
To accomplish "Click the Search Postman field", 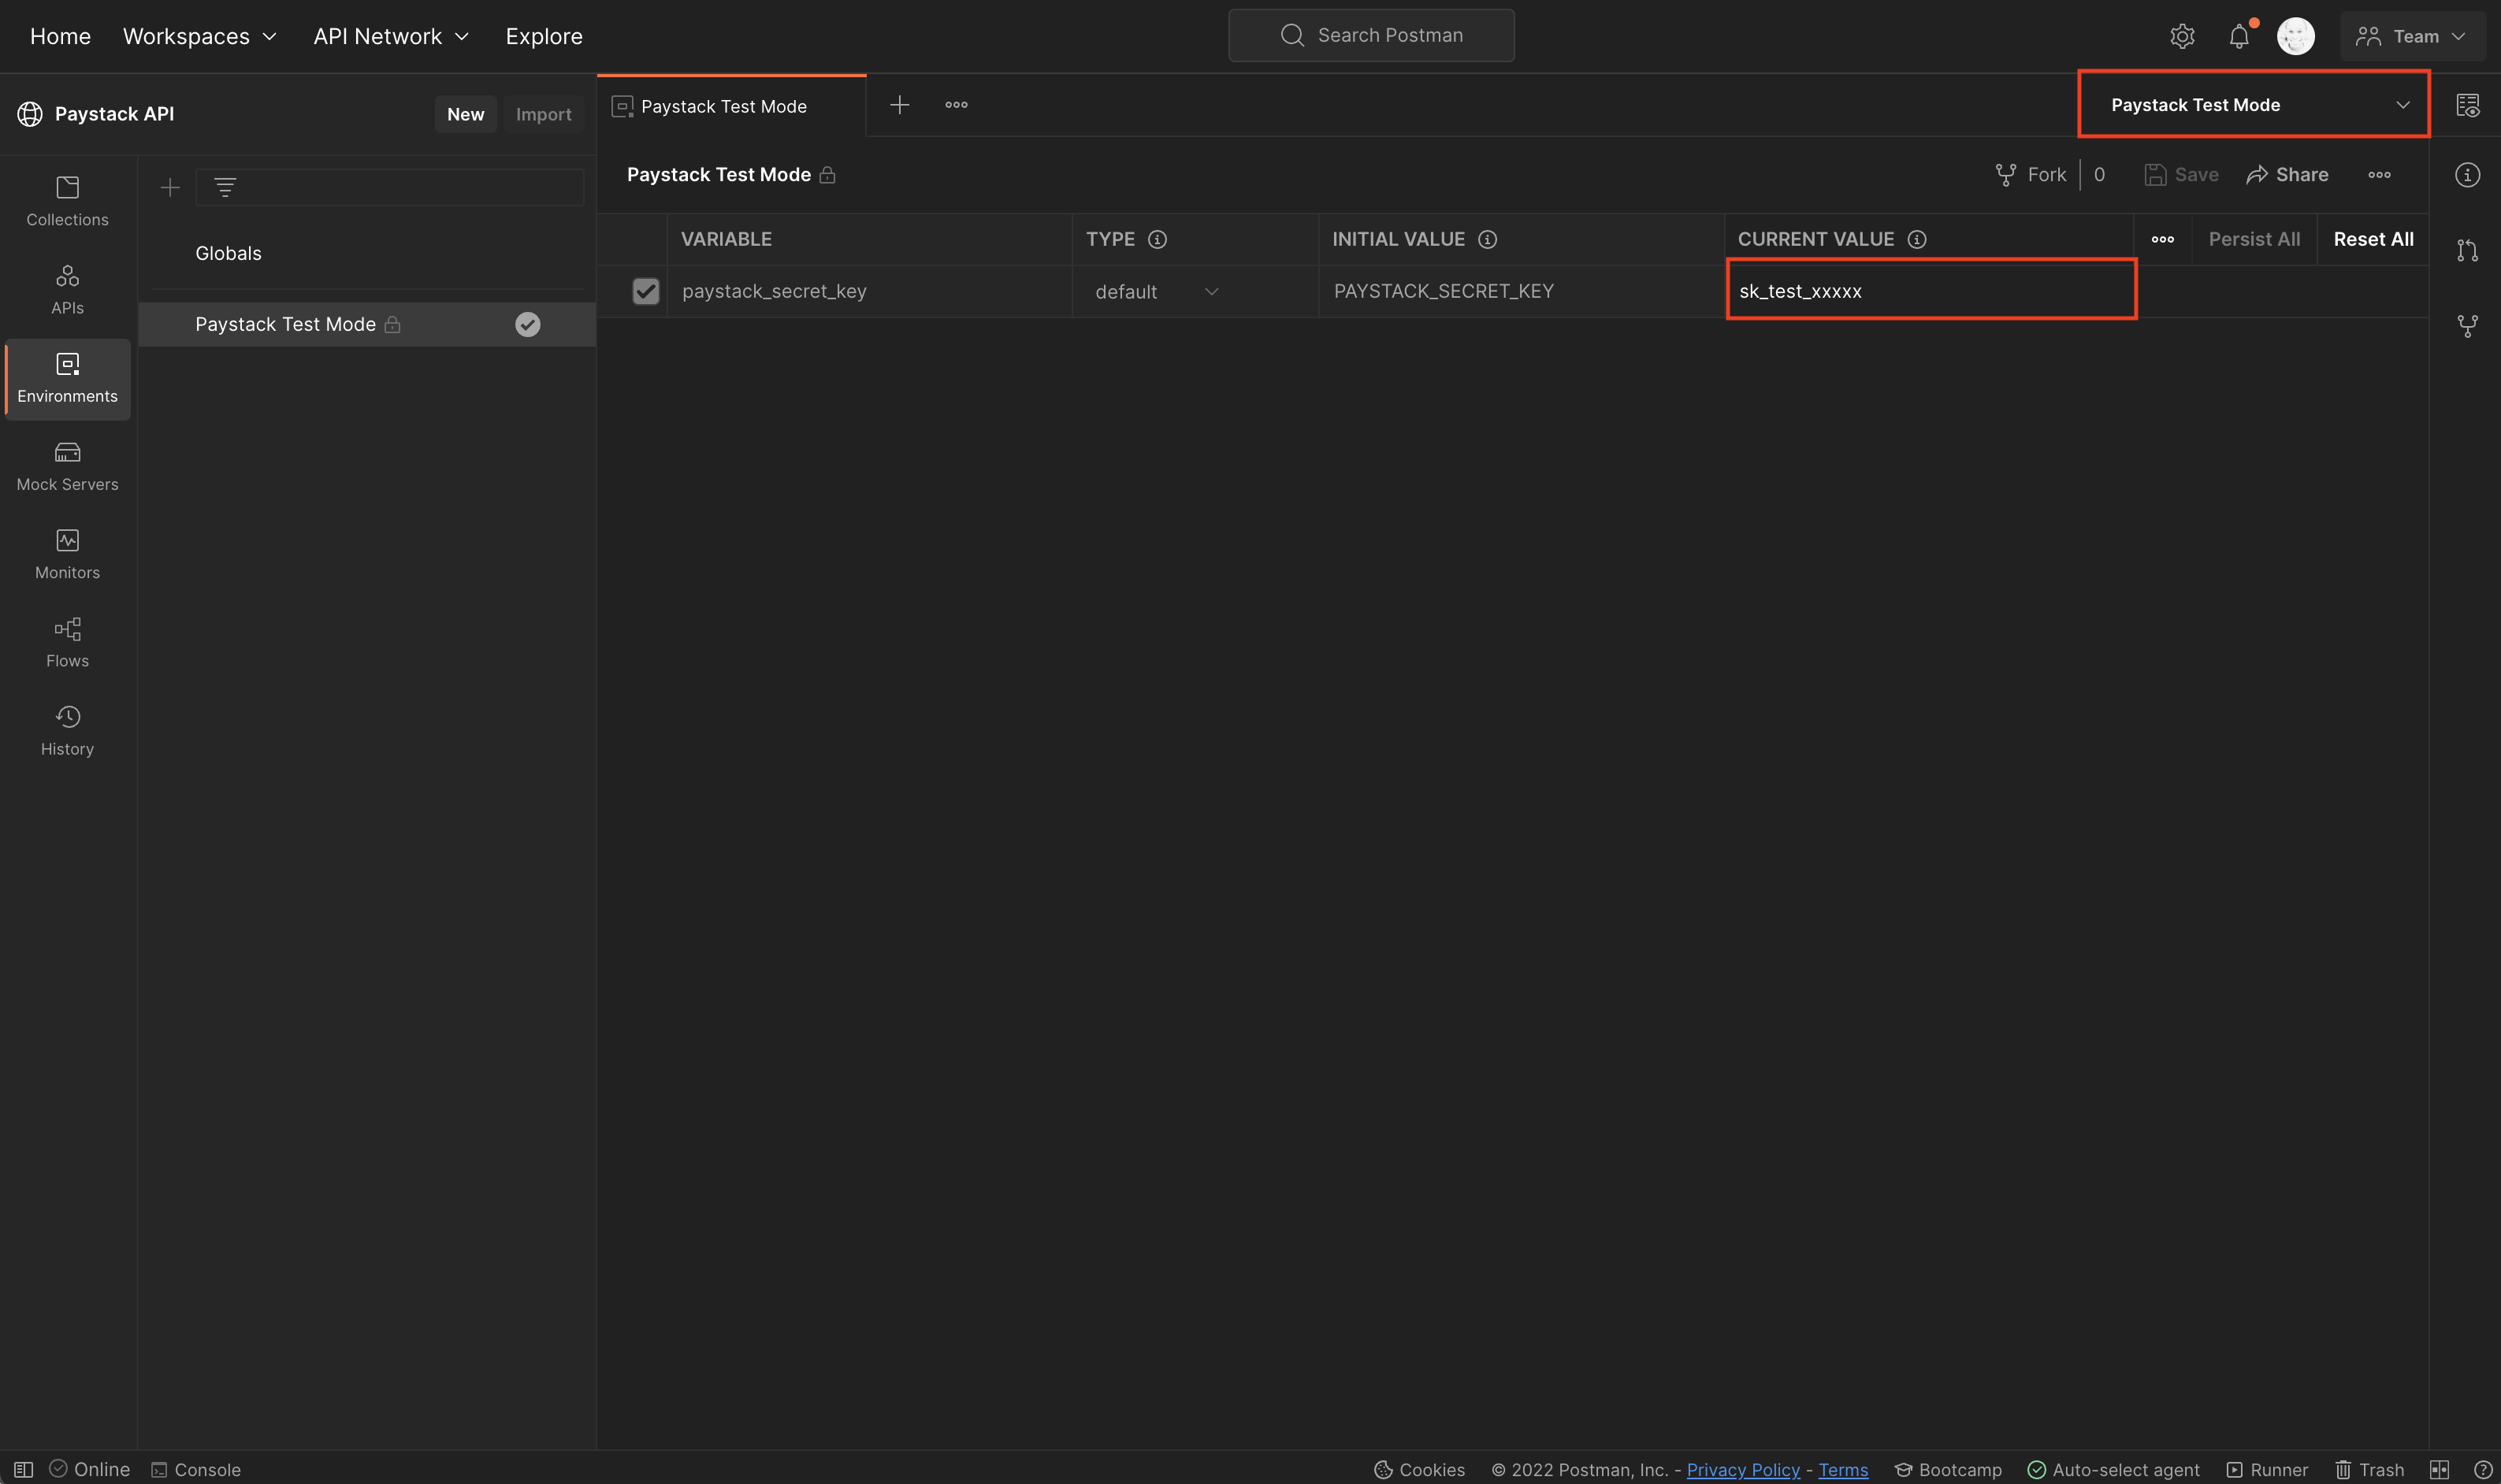I will (x=1370, y=36).
